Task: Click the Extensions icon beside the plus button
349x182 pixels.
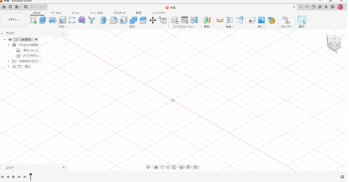Action: (x=307, y=7)
